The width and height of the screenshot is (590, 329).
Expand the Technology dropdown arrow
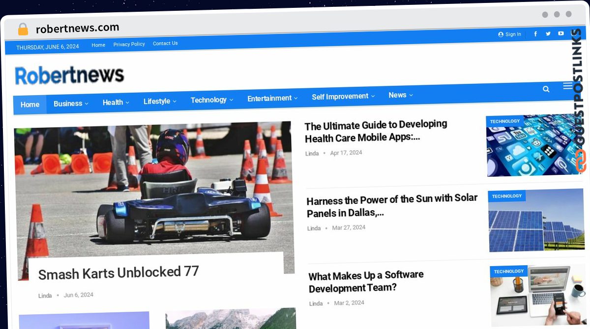(x=231, y=100)
